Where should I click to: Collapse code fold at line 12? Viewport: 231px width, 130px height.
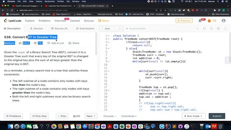tap(109, 71)
